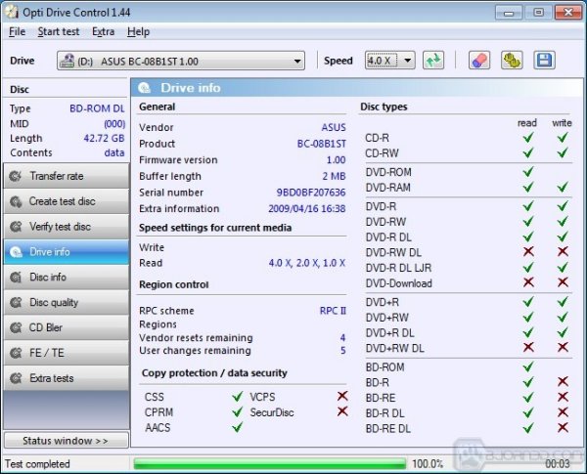Click the Extra tests sidebar icon
This screenshot has height=474, width=587.
tap(16, 378)
